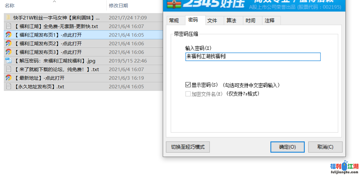Open the 算法 tab
The height and width of the screenshot is (177, 362).
pyautogui.click(x=231, y=21)
